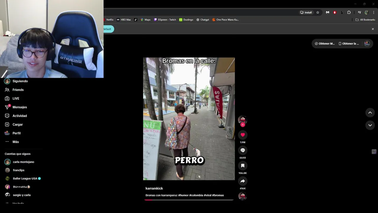Open the comments speech bubble icon

[x=242, y=150]
